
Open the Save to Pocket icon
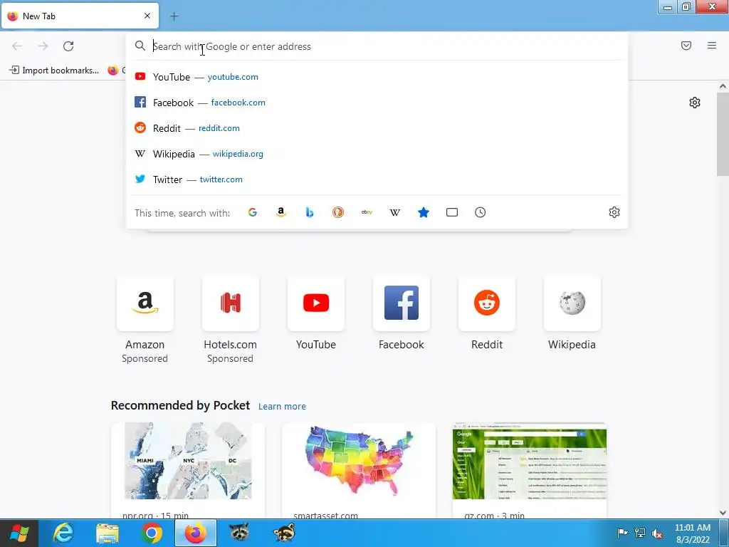[x=686, y=46]
